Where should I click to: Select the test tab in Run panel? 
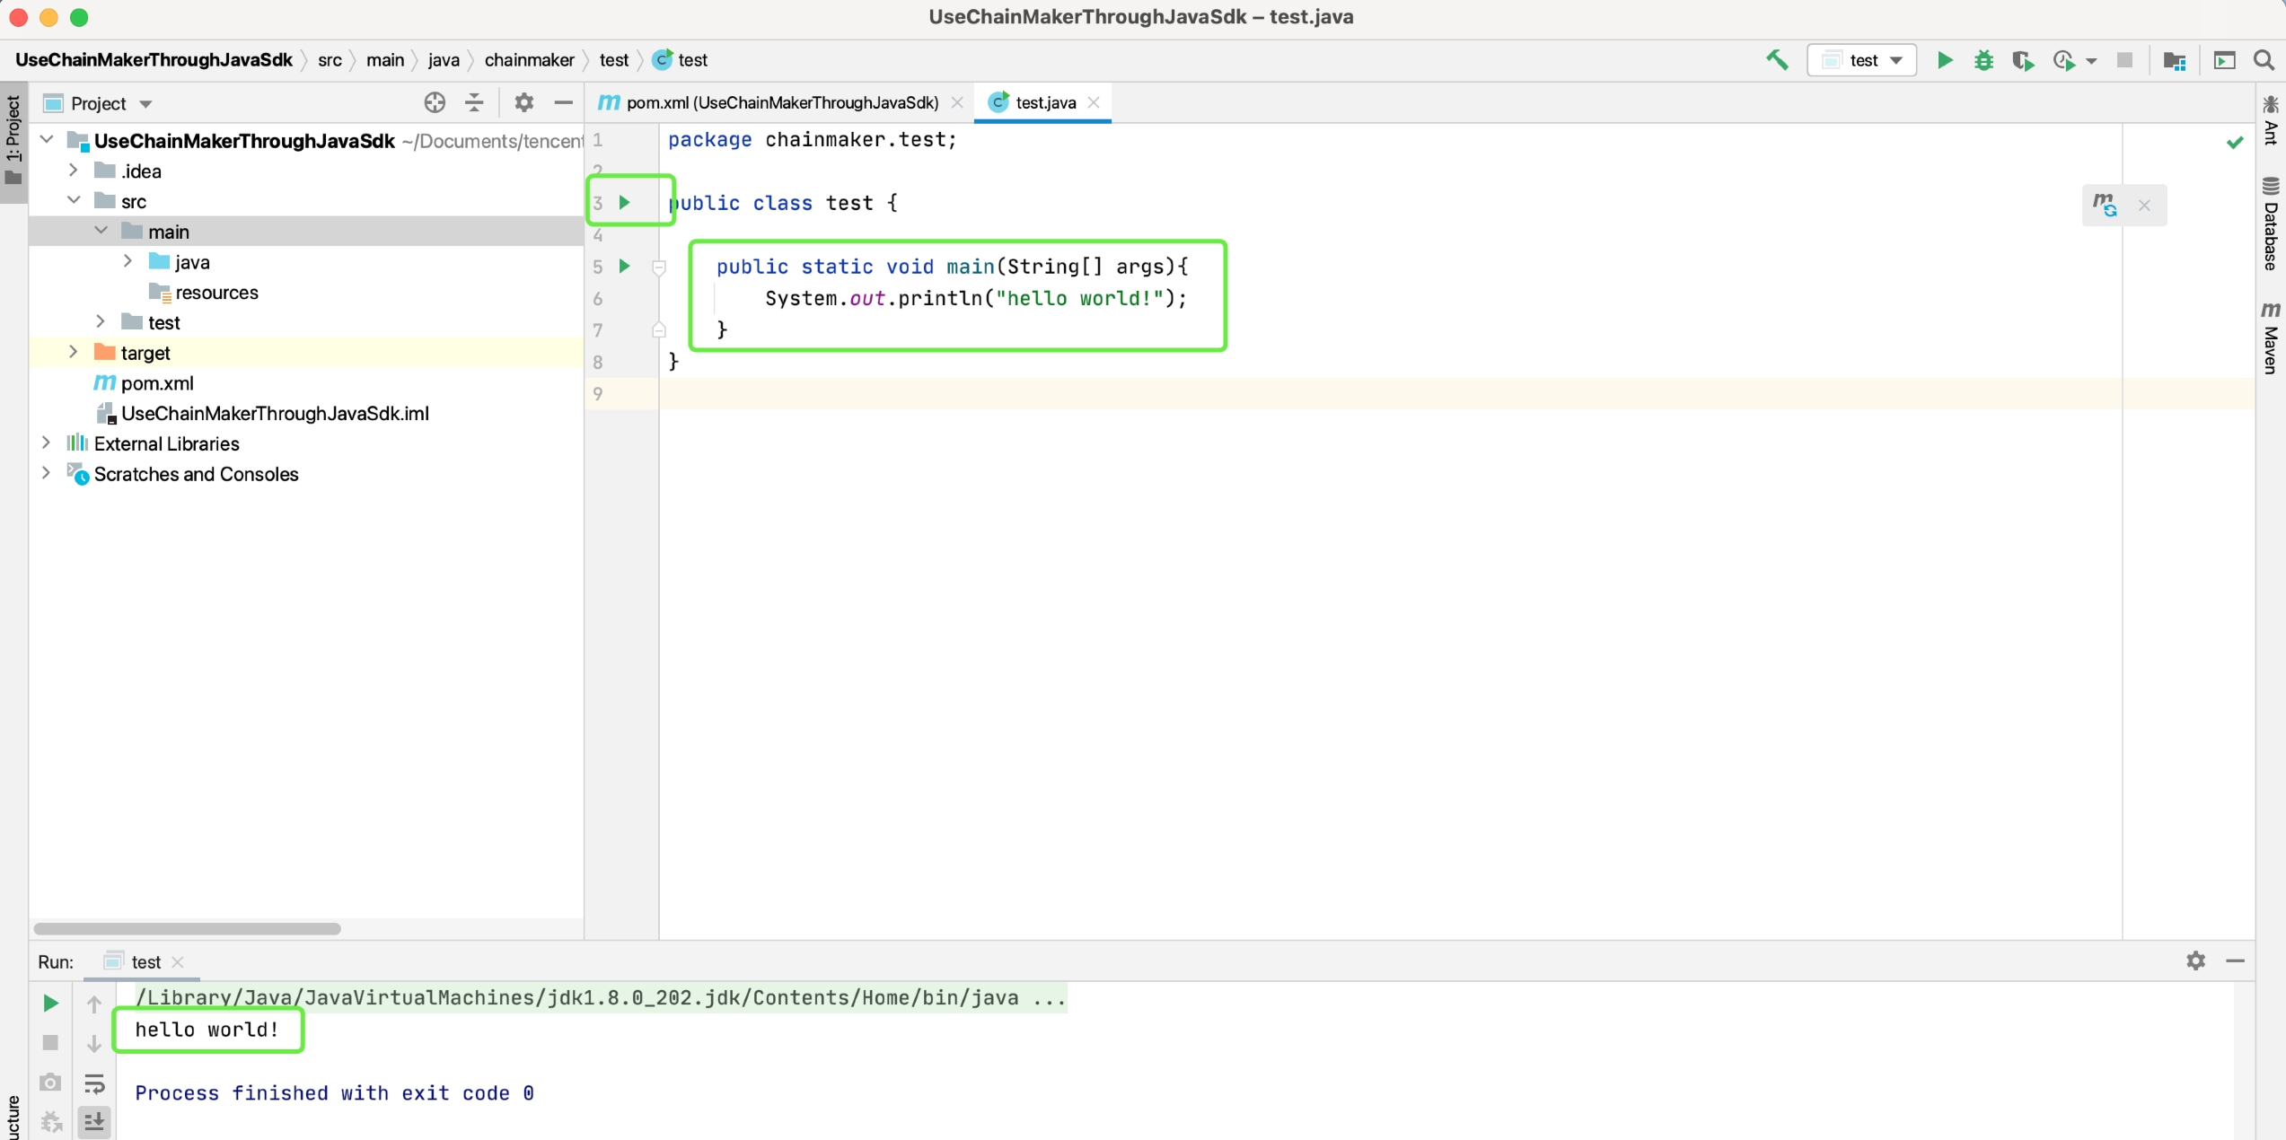[145, 962]
